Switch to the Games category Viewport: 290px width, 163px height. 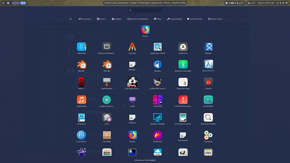pyautogui.click(x=101, y=19)
